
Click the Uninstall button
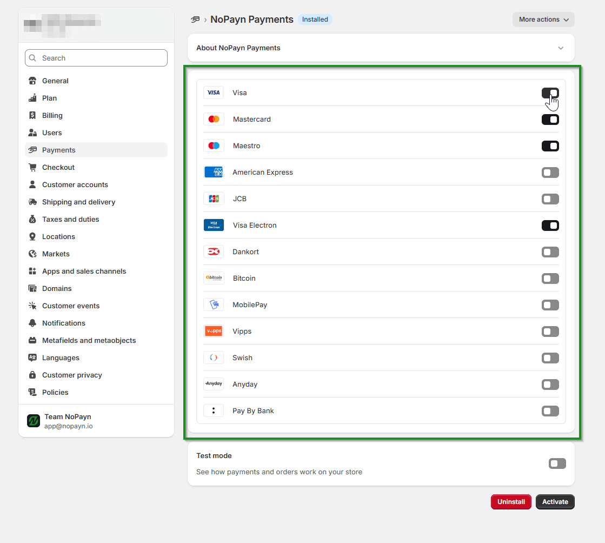click(510, 501)
